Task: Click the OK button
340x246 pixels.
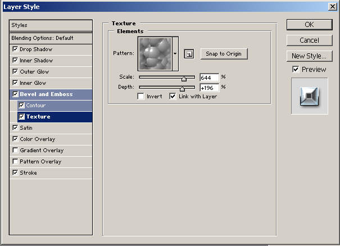Action: coord(309,25)
